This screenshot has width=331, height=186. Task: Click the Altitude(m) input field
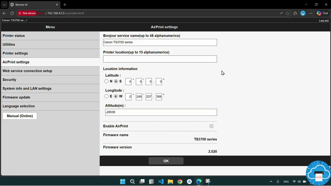click(161, 112)
